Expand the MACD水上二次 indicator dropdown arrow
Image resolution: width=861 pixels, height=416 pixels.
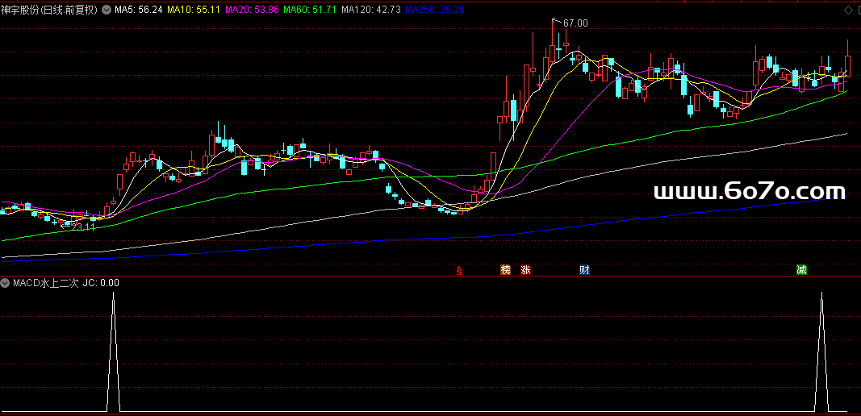[x=6, y=283]
